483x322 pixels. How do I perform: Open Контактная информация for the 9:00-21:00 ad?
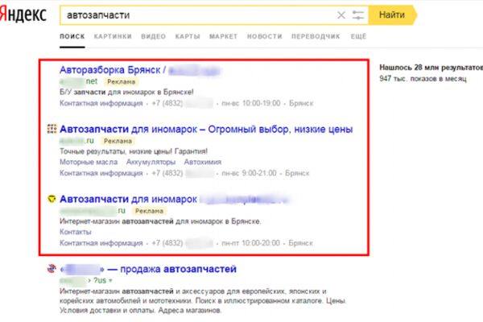[101, 173]
